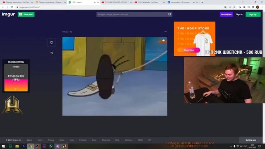Viewport: 265px width, 149px height.
Task: Open File Explorer from the taskbar
Action: click(17, 146)
